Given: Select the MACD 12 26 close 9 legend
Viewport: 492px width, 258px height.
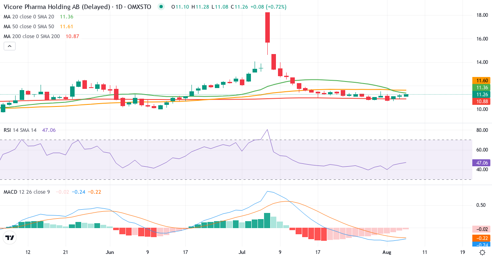Looking at the screenshot, I should pyautogui.click(x=27, y=192).
